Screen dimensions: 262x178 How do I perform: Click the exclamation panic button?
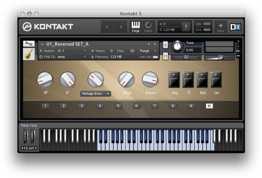coord(186,27)
